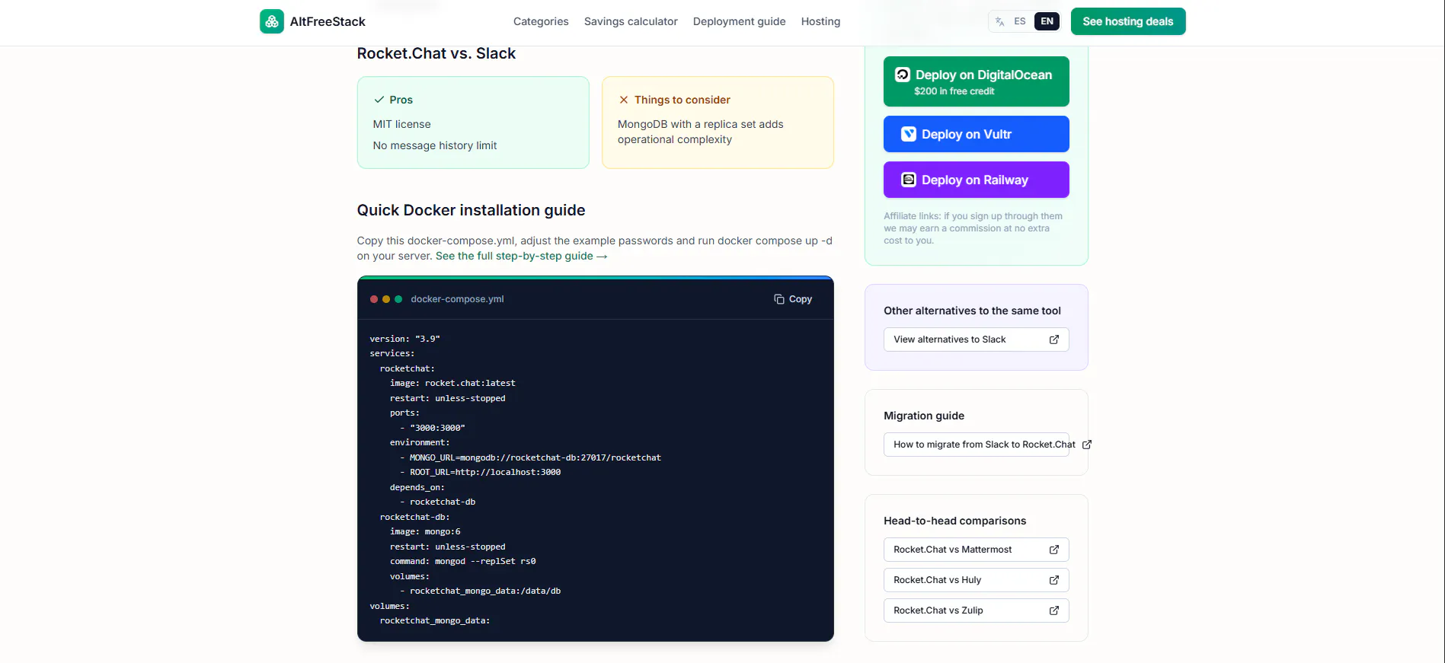This screenshot has width=1445, height=663.
Task: Click the 'image: mongo:6' code line
Action: click(x=425, y=531)
